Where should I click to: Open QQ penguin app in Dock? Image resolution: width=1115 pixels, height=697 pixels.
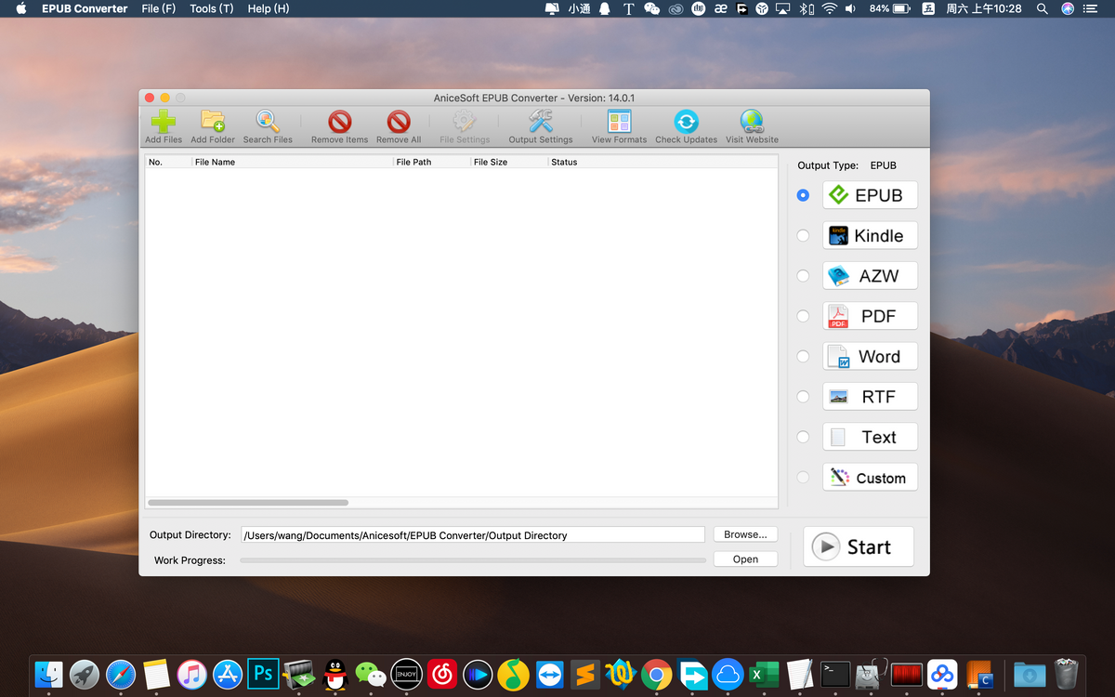pos(335,674)
